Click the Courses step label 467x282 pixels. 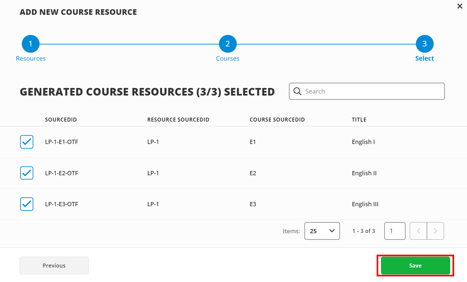tap(228, 58)
